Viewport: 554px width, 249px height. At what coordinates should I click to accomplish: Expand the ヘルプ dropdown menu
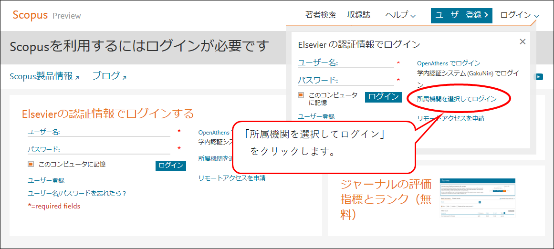point(400,15)
